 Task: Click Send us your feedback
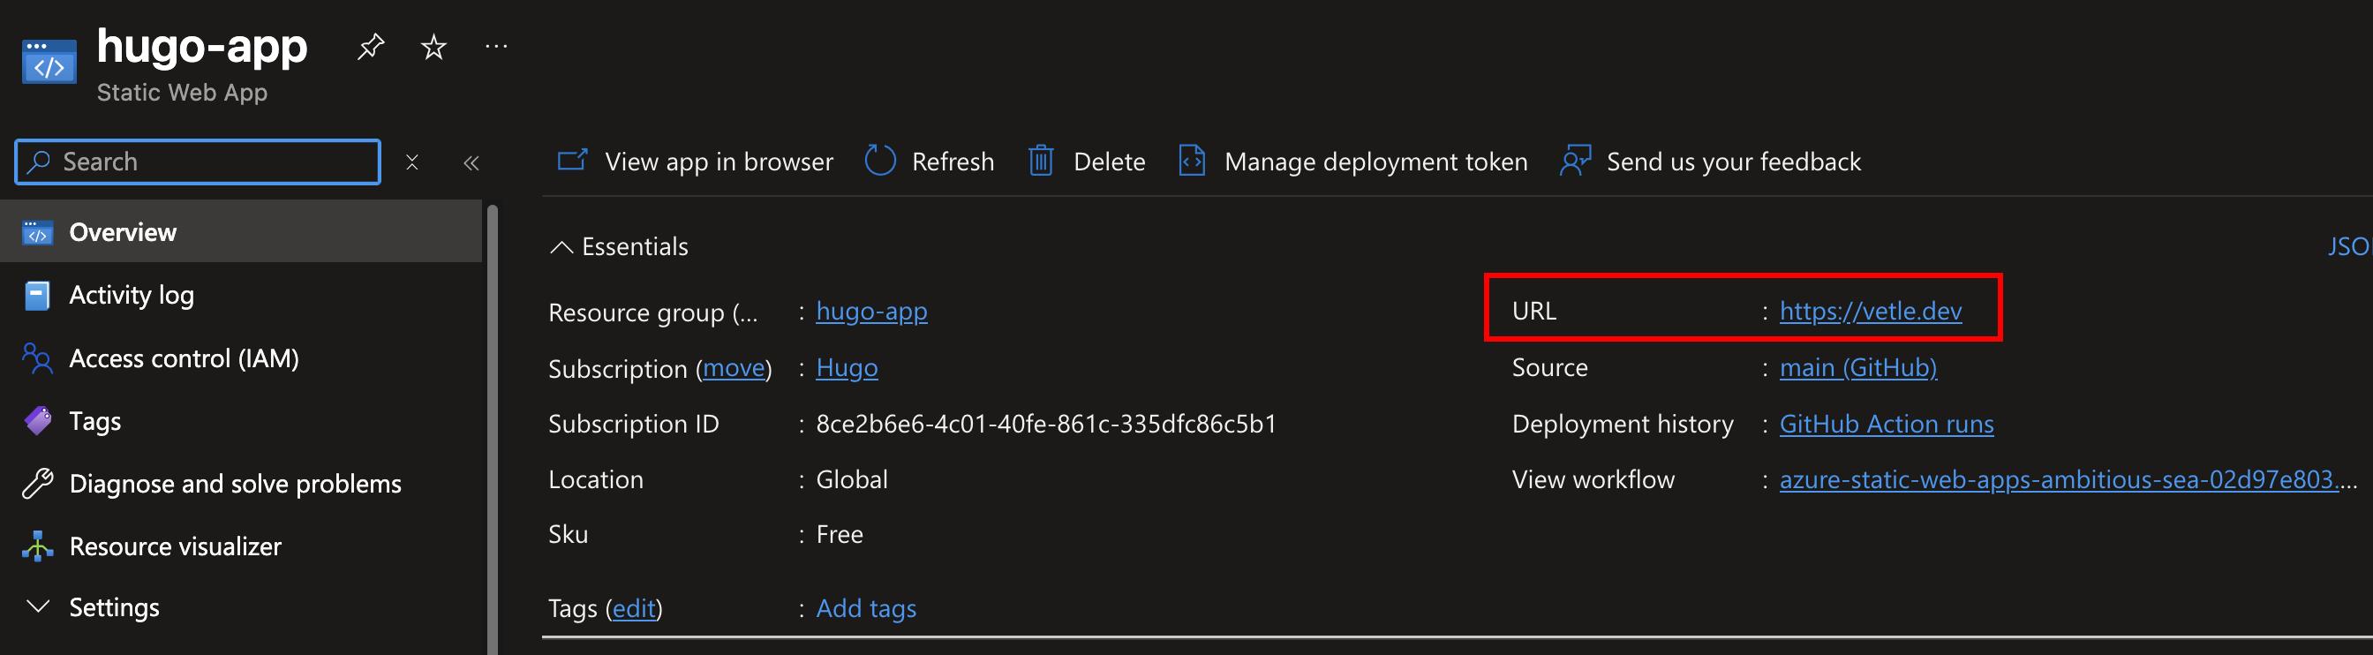1711,162
